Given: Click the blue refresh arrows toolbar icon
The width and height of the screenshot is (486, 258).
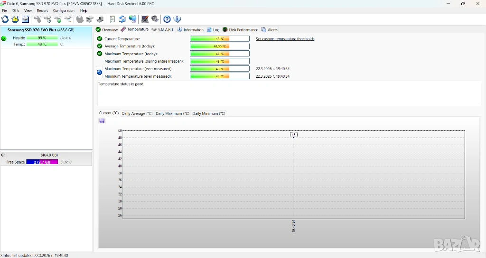Looking at the screenshot, I should click(5, 19).
